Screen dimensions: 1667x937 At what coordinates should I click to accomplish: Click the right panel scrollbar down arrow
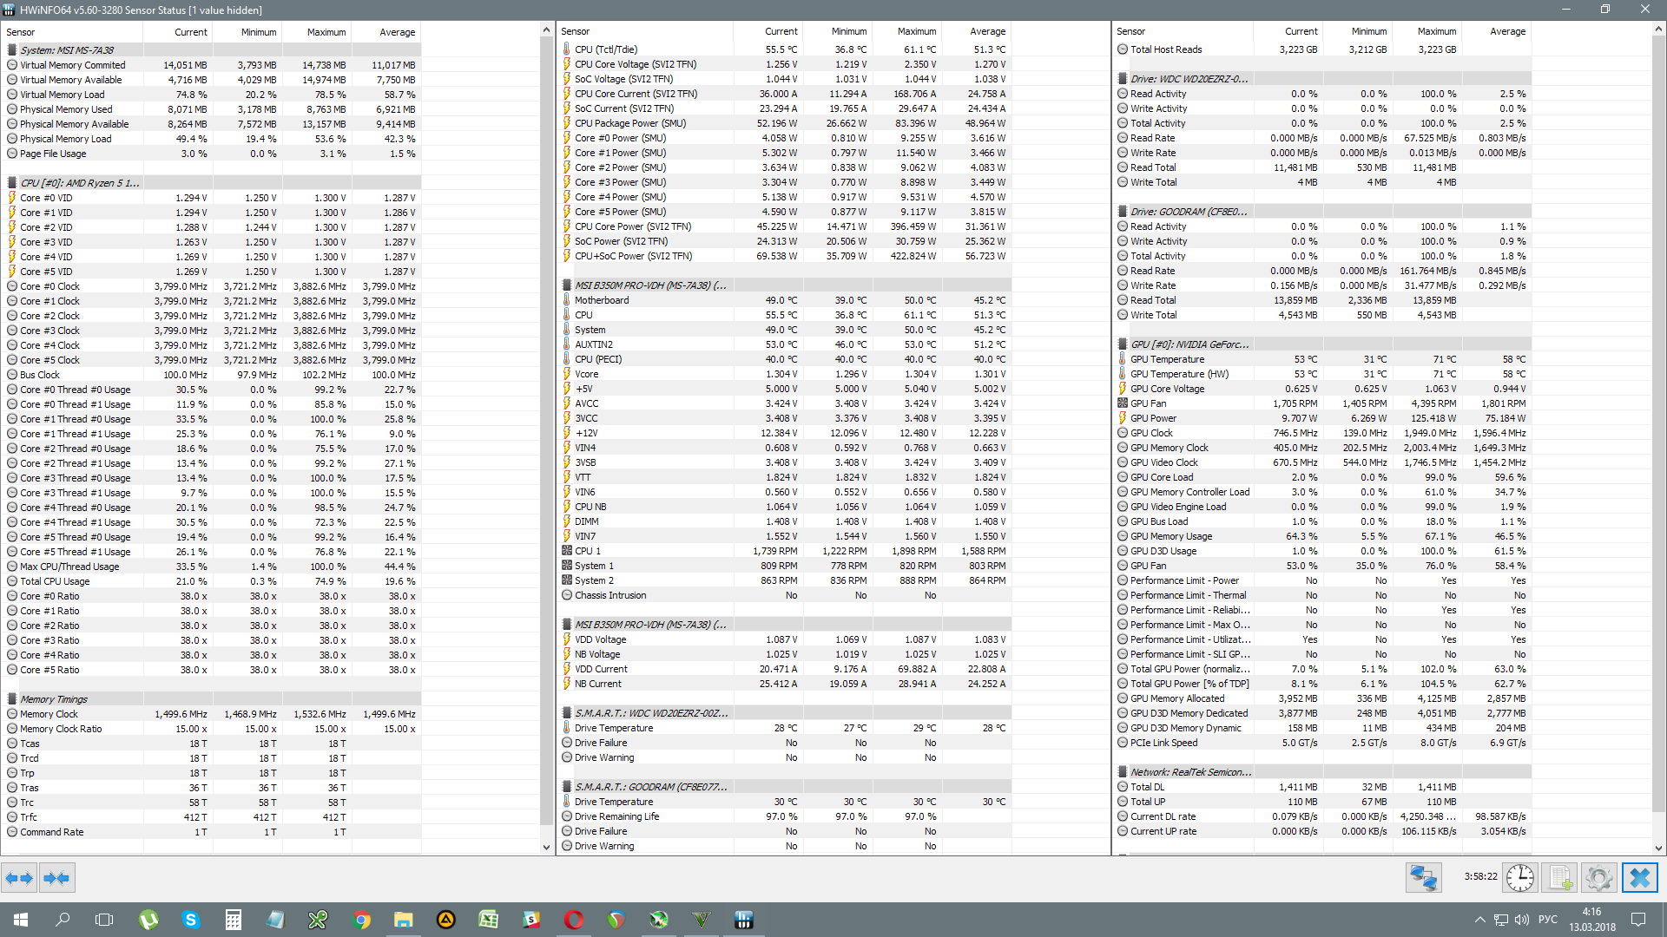pos(1658,848)
